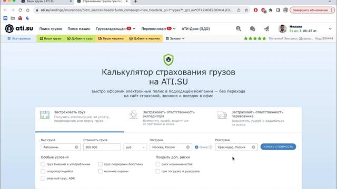
Task: Open a new browser tab
Action: tap(135, 2)
